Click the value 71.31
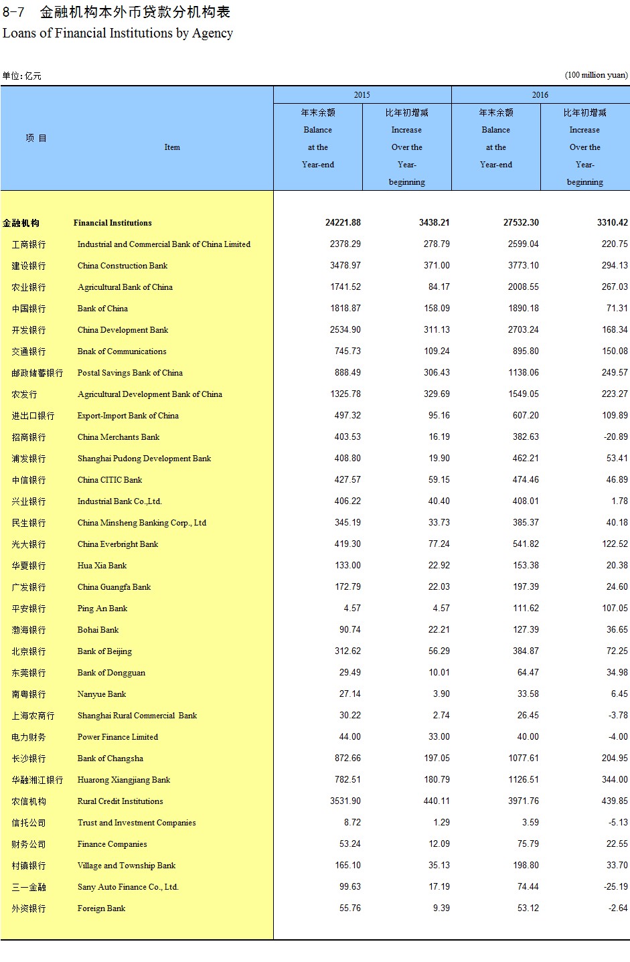 (617, 309)
